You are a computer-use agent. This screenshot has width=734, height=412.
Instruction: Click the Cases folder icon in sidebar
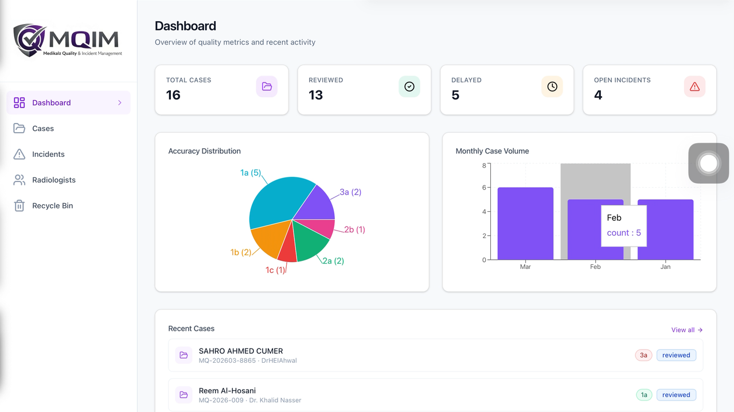(19, 128)
